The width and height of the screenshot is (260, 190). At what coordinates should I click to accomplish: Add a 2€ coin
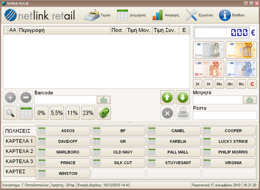(x=197, y=84)
